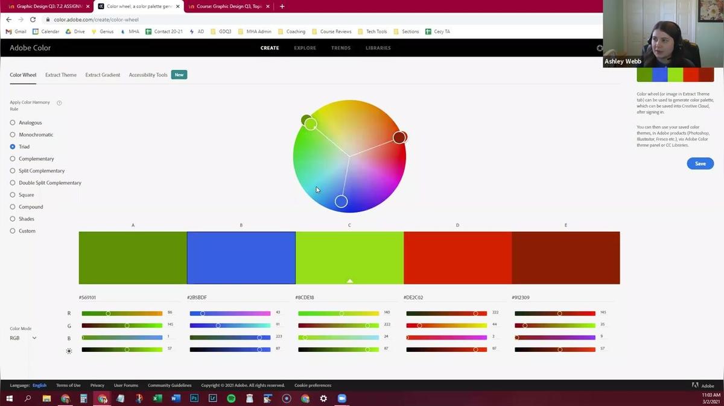Screen dimensions: 724x406
Task: Open the Community Guidelines footer link
Action: click(x=170, y=386)
